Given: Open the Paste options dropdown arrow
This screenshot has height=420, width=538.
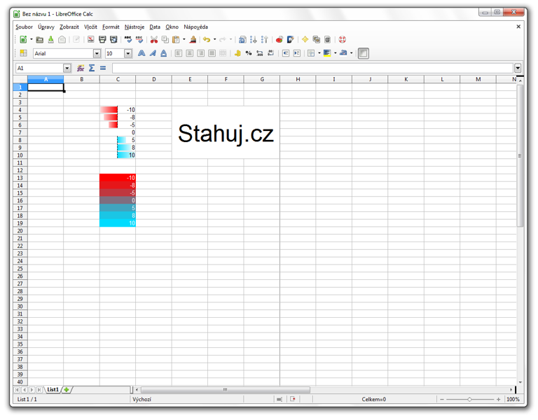Looking at the screenshot, I should pyautogui.click(x=184, y=39).
